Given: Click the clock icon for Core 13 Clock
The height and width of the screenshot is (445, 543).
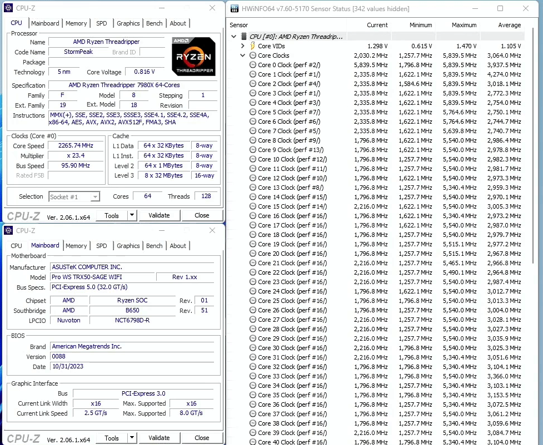Looking at the screenshot, I should click(253, 188).
